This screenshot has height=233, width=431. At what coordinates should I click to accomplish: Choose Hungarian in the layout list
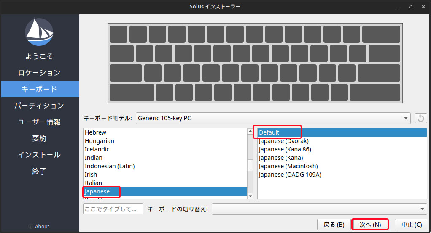(x=100, y=141)
